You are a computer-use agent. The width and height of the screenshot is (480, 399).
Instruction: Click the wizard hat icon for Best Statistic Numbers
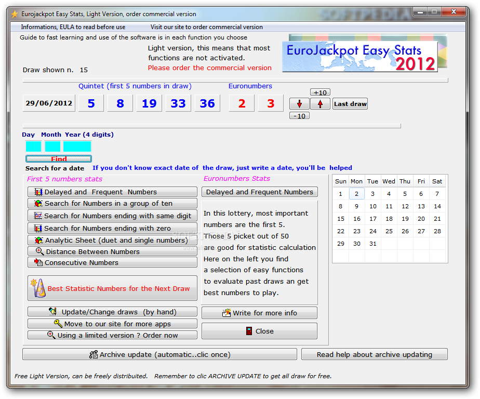pos(38,288)
